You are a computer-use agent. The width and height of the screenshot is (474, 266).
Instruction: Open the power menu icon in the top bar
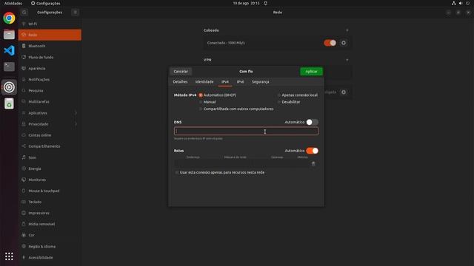[467, 3]
